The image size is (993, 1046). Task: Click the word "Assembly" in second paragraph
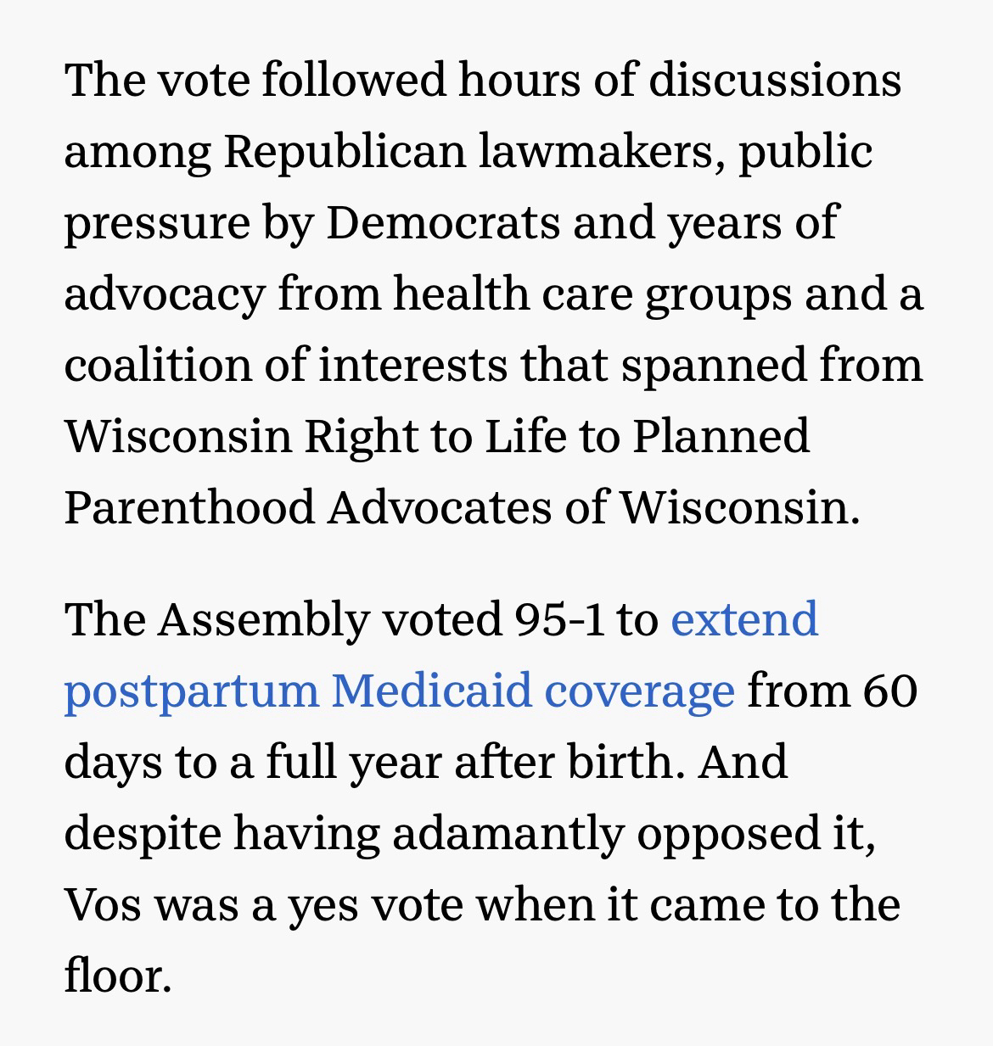[263, 619]
